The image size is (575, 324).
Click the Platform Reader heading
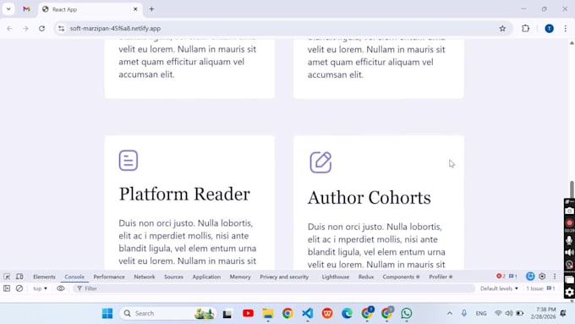click(184, 194)
